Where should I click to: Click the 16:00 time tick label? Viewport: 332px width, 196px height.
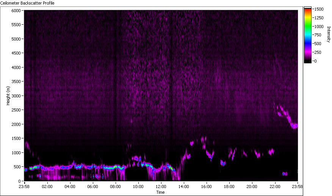[x=207, y=187]
